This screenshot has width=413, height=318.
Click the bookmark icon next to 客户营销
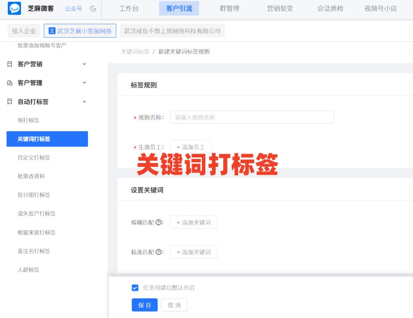click(10, 64)
